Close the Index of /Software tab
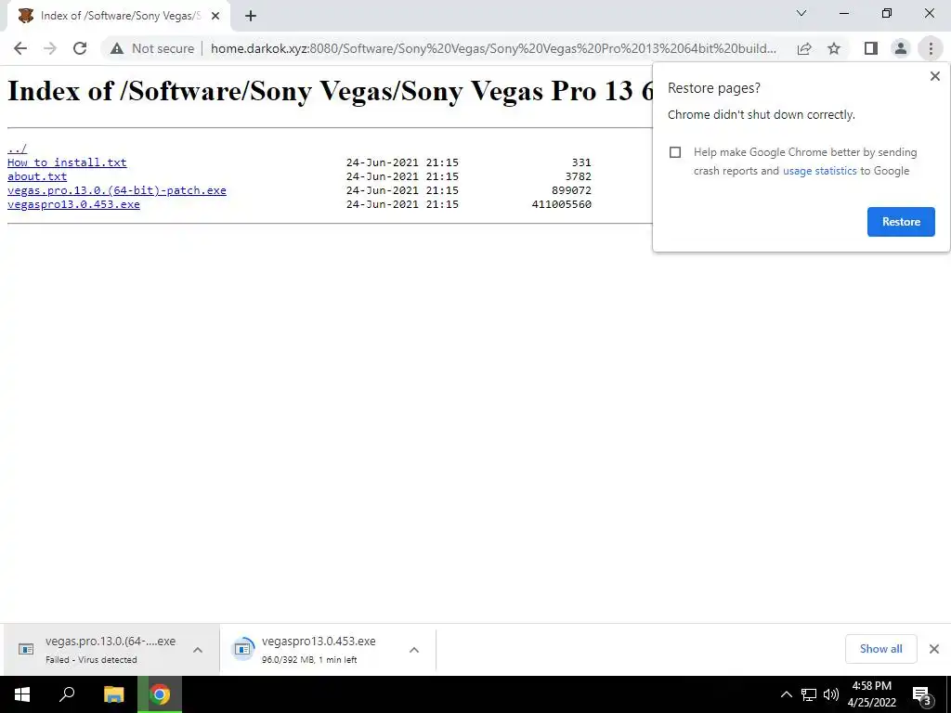The width and height of the screenshot is (951, 713). (x=215, y=17)
